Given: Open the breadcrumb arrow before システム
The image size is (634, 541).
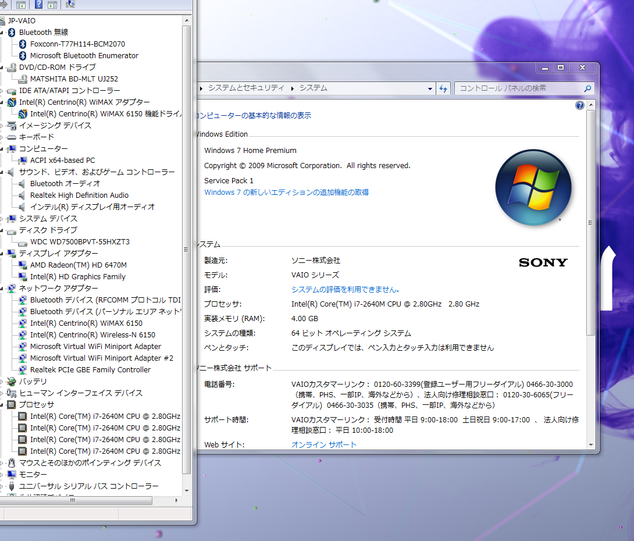Looking at the screenshot, I should tap(293, 88).
